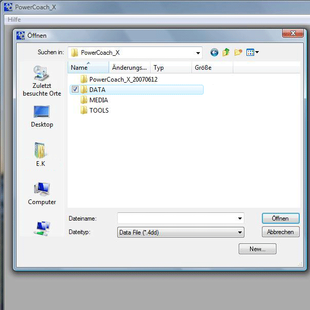Open the view menu icon
This screenshot has width=310, height=310.
tap(253, 52)
